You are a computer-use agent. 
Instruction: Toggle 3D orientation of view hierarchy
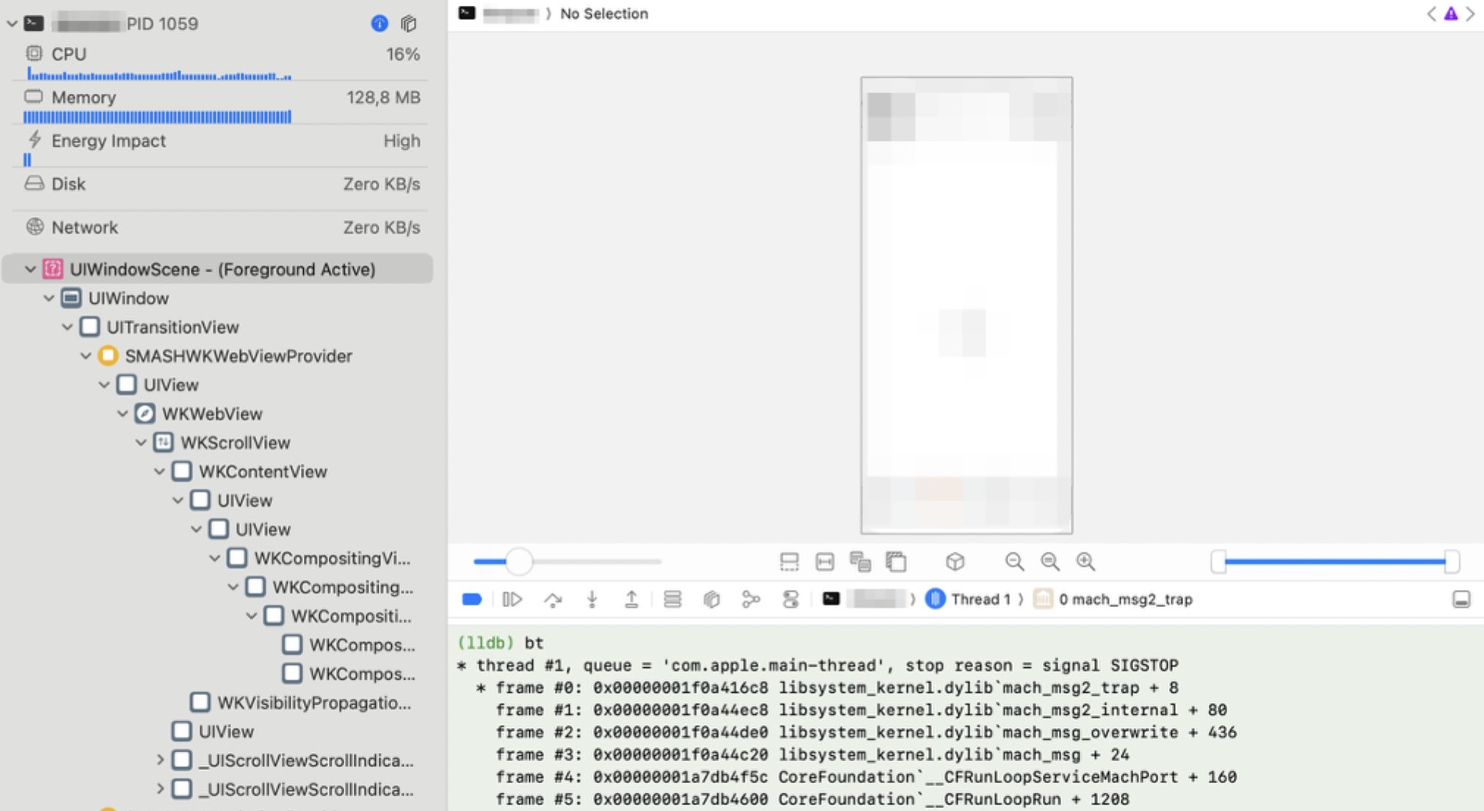[x=954, y=562]
